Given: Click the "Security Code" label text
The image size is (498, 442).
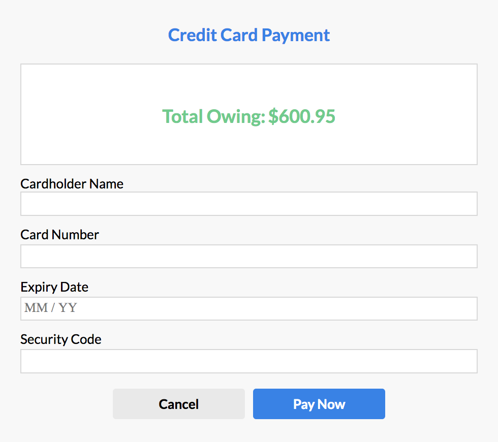Looking at the screenshot, I should coord(61,339).
